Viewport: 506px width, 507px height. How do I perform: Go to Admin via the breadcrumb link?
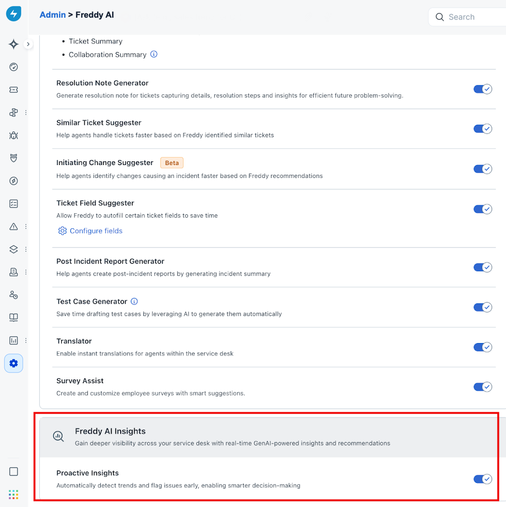point(53,15)
